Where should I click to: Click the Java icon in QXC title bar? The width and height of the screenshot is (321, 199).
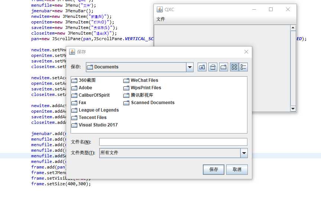click(x=160, y=9)
